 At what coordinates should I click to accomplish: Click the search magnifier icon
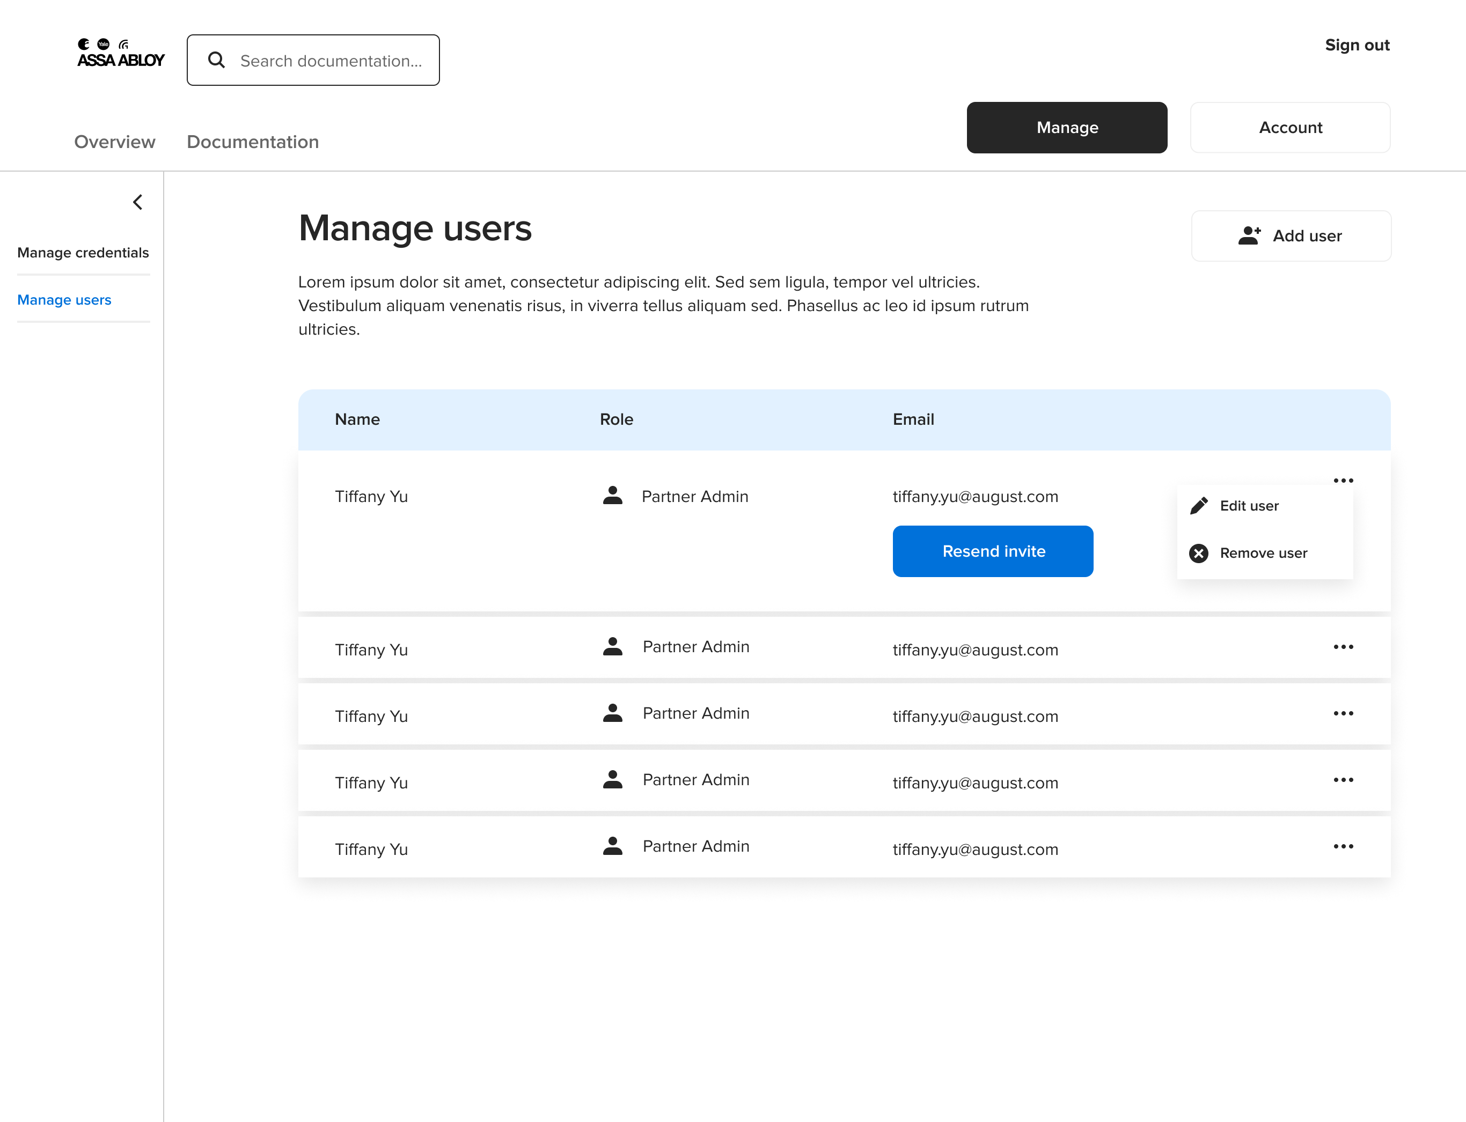pos(216,60)
